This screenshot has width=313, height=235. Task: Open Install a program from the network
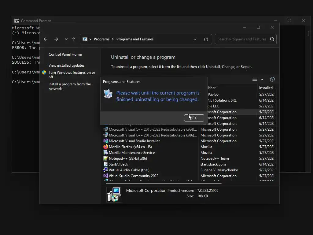click(x=70, y=86)
